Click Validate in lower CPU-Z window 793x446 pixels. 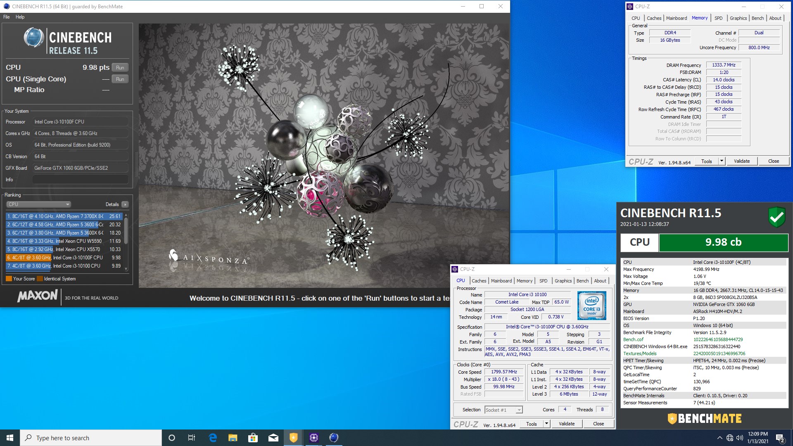point(567,424)
